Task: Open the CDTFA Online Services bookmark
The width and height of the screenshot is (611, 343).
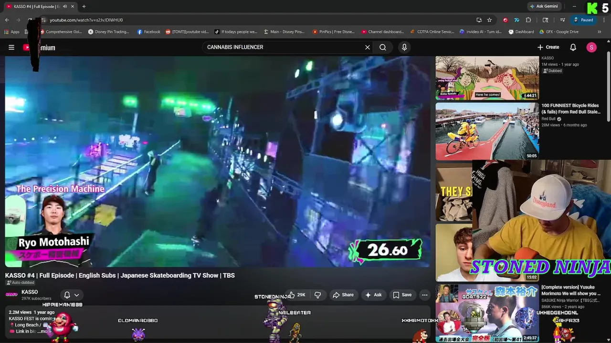Action: pyautogui.click(x=432, y=32)
